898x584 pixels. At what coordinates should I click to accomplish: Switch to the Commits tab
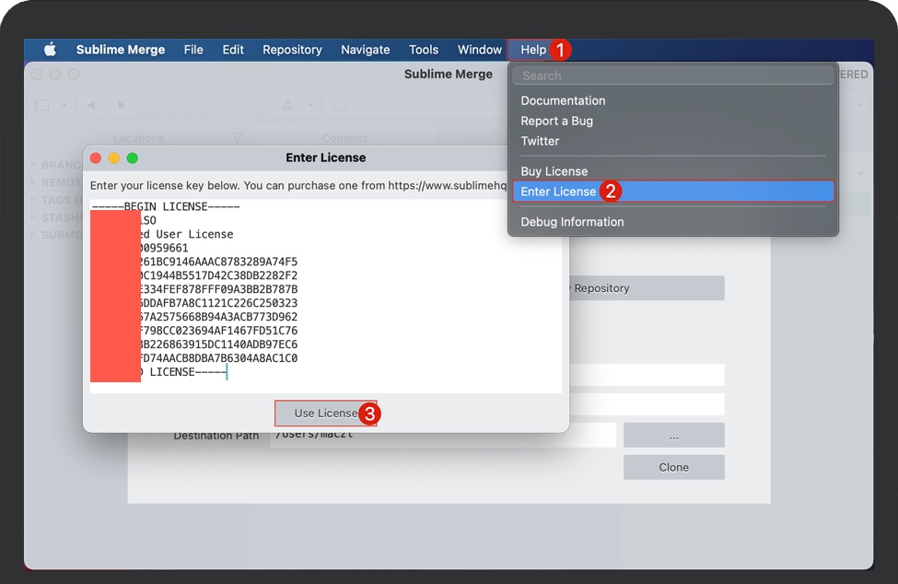coord(344,138)
